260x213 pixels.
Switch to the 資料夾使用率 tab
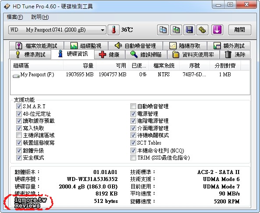pos(193,54)
